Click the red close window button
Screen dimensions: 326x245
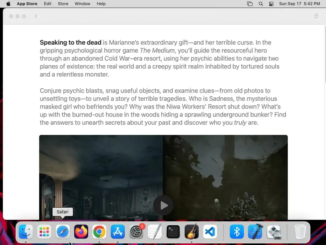point(11,16)
